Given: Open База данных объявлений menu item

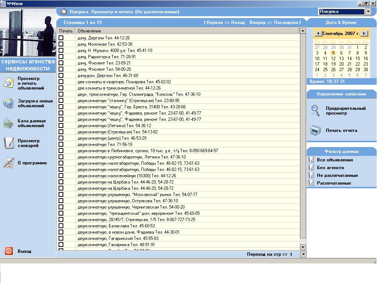Looking at the screenshot, I should tap(32, 123).
